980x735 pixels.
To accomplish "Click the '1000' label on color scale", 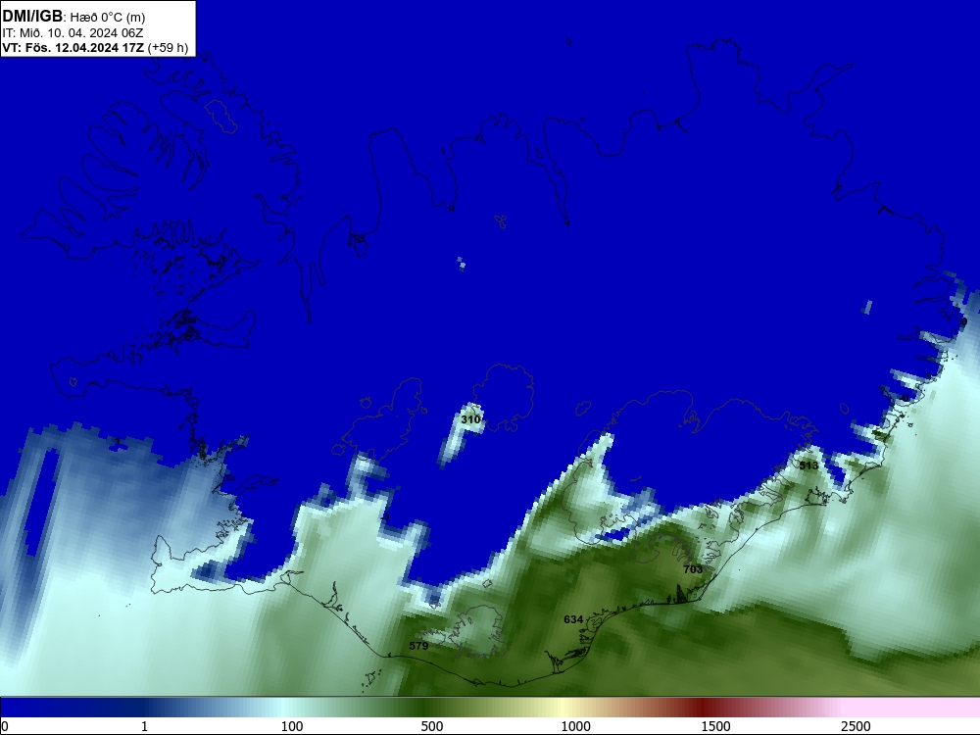I will coord(575,726).
